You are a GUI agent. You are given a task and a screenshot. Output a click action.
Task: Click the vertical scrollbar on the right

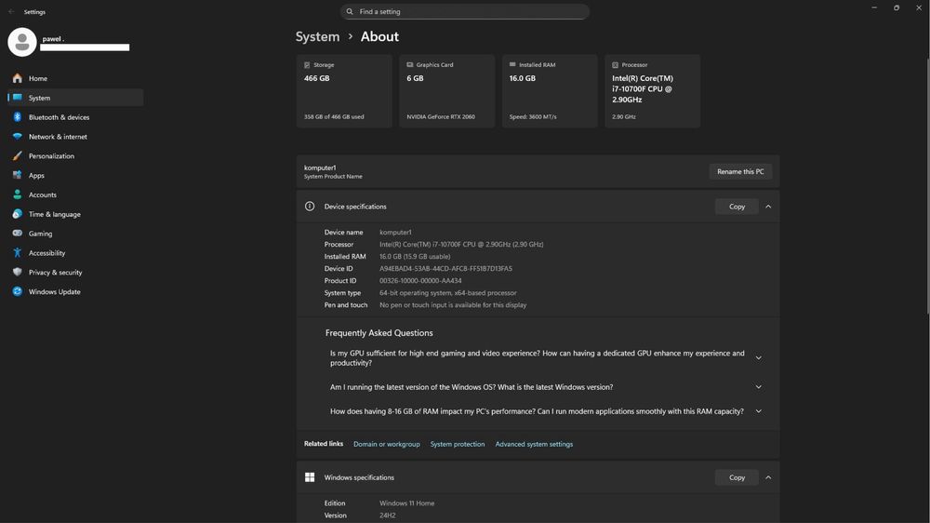pyautogui.click(x=927, y=186)
